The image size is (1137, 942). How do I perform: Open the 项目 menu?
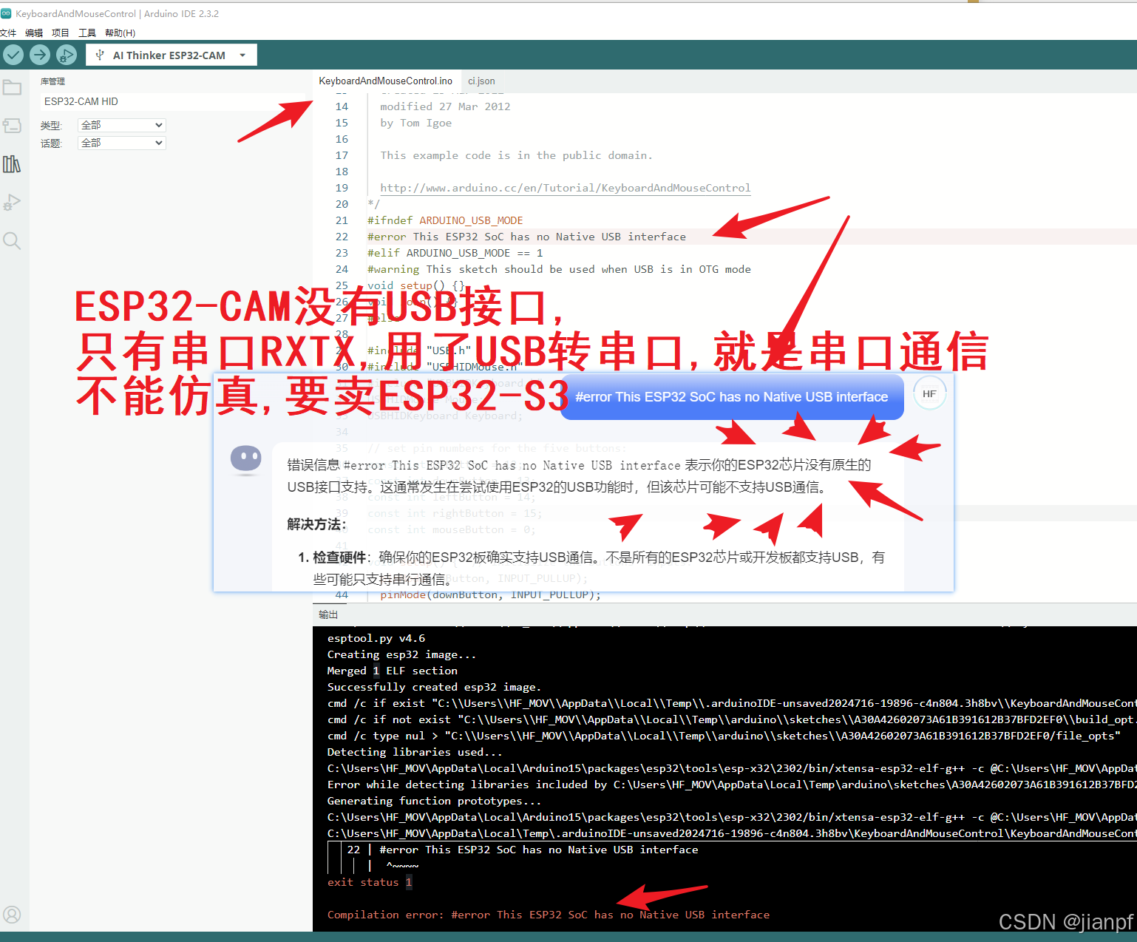(x=61, y=33)
